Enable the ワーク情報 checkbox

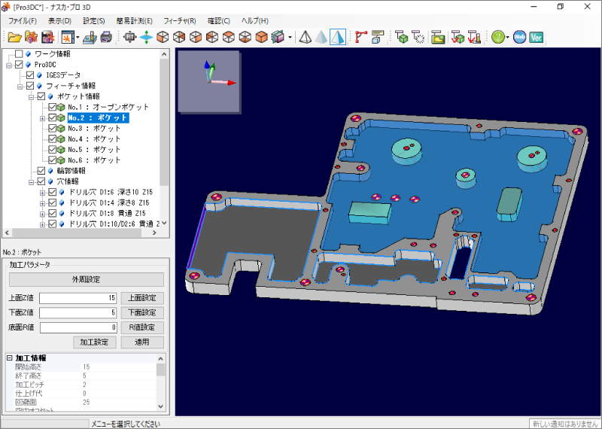tap(20, 54)
